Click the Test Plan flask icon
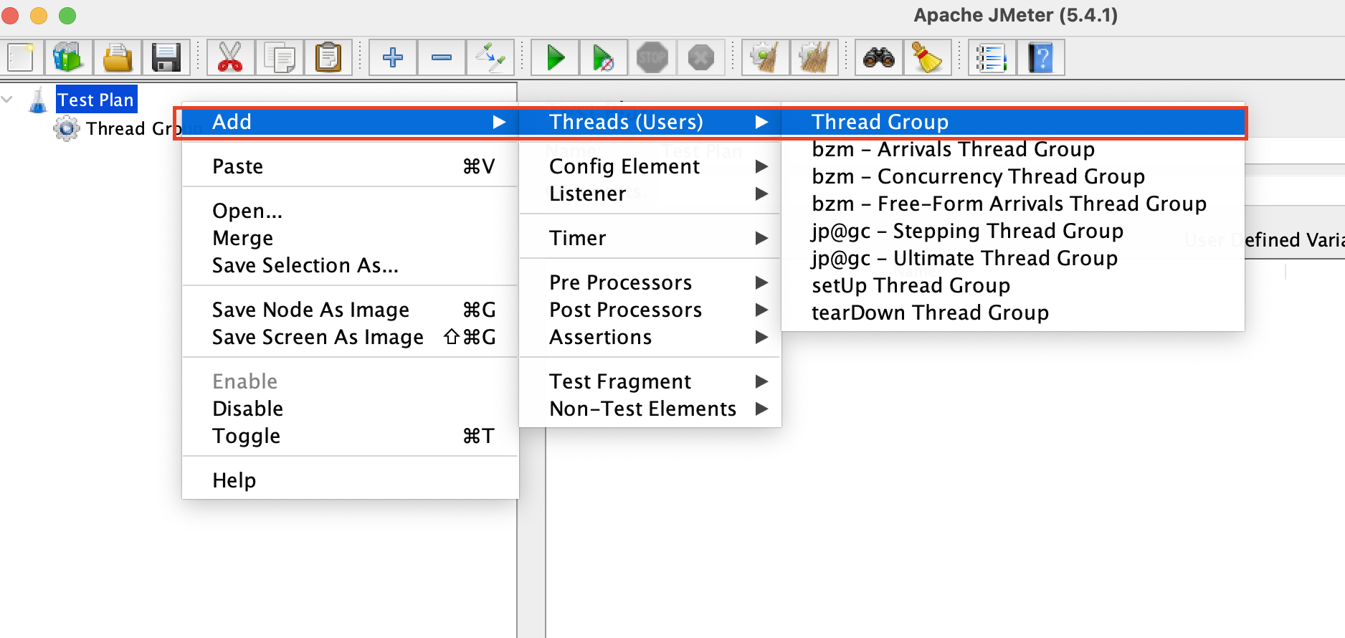 pyautogui.click(x=38, y=100)
